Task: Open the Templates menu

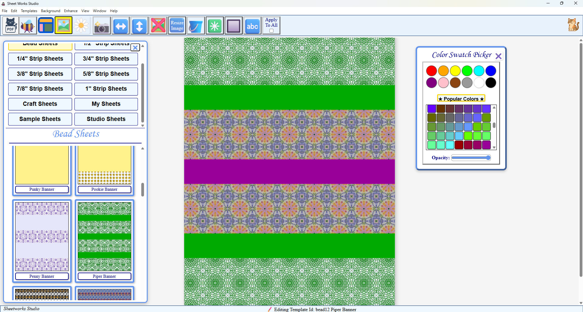Action: click(x=29, y=11)
